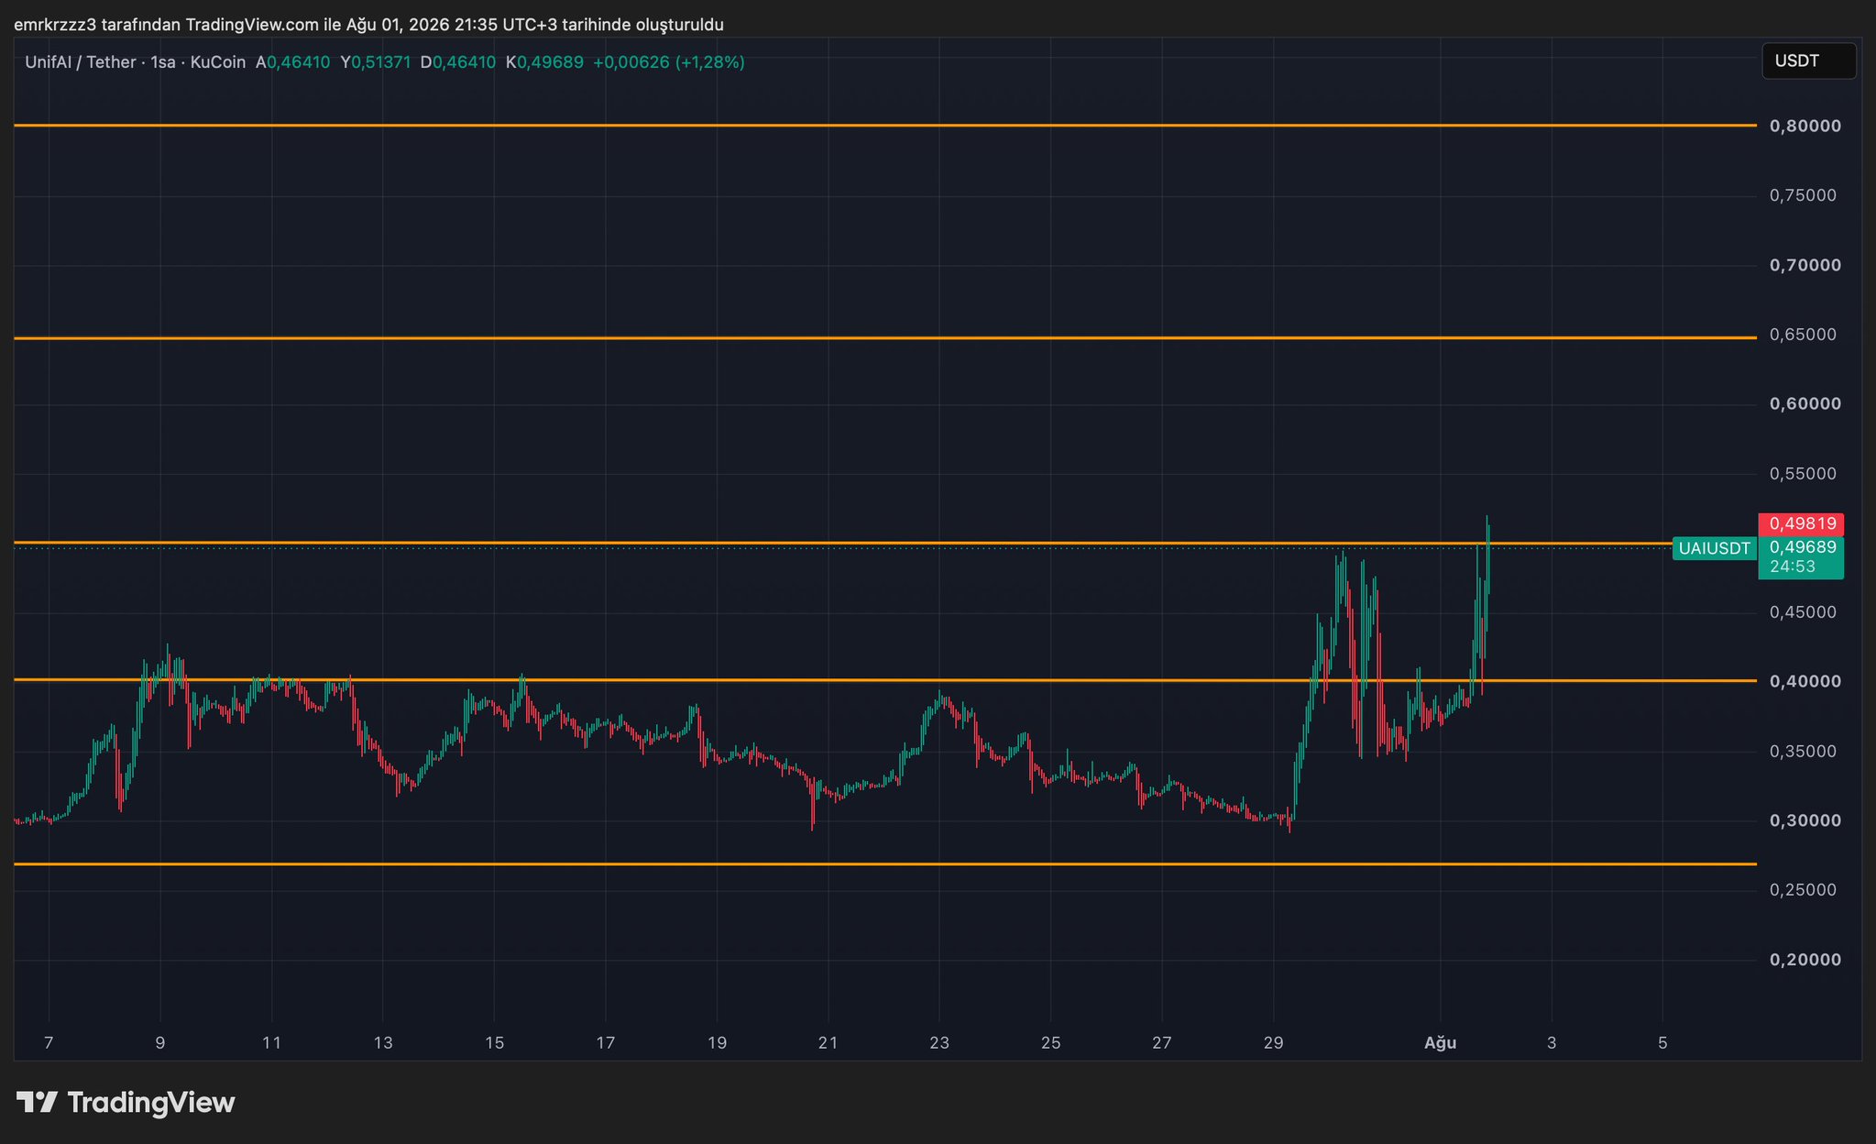Click the Ağu month marker on time axis
This screenshot has height=1144, width=1876.
(1440, 1042)
